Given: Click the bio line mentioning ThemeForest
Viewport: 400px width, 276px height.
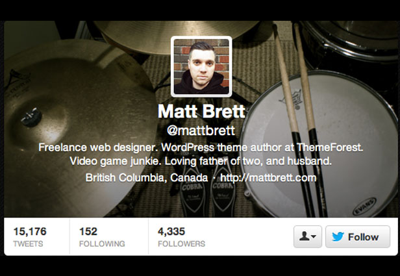Looking at the screenshot, I should pos(201,147).
